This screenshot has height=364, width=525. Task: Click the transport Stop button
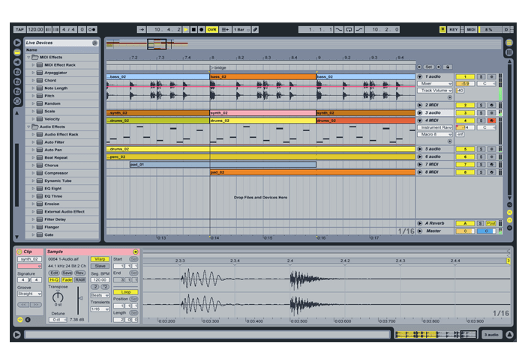tap(193, 29)
